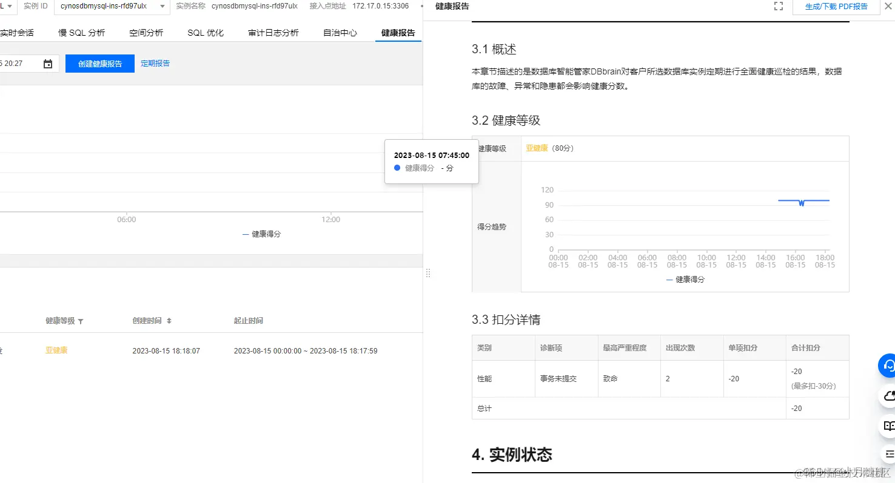
Task: Expand the dropdown next to 接入点地址
Action: click(x=423, y=7)
